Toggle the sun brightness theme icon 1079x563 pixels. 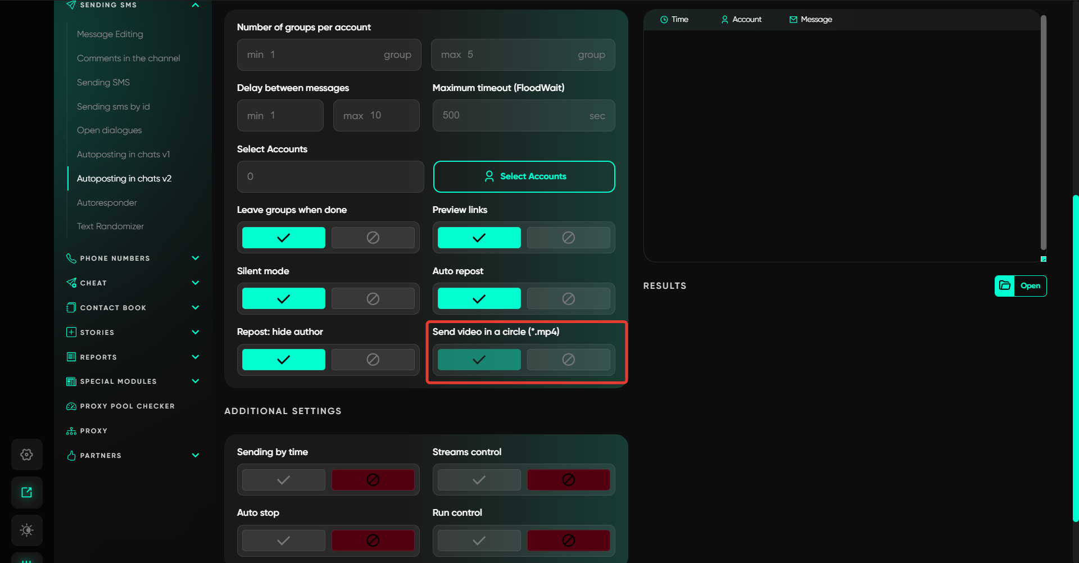point(26,530)
